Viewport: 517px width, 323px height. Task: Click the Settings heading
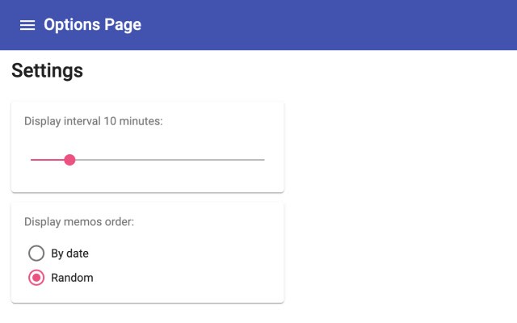47,71
